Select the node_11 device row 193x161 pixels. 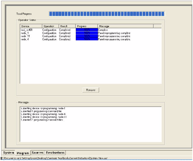click(91, 36)
